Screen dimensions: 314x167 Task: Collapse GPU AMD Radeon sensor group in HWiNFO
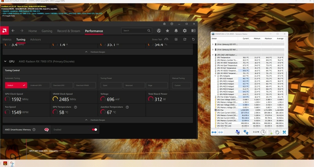(x=213, y=55)
